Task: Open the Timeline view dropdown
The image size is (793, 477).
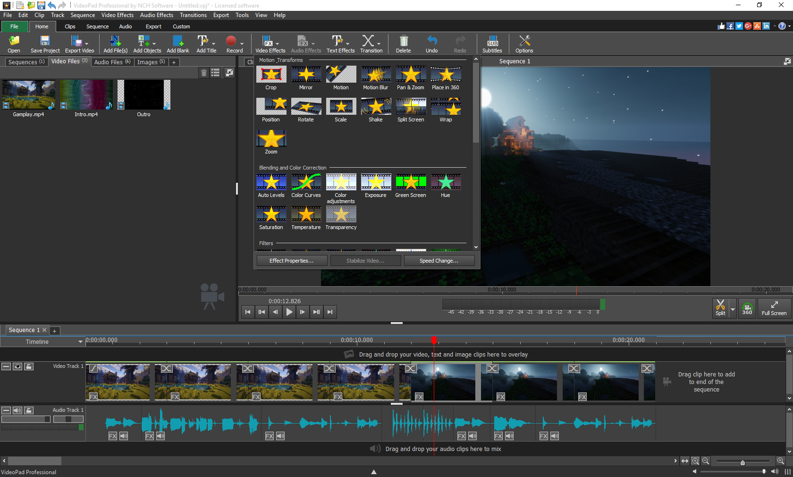Action: [79, 341]
